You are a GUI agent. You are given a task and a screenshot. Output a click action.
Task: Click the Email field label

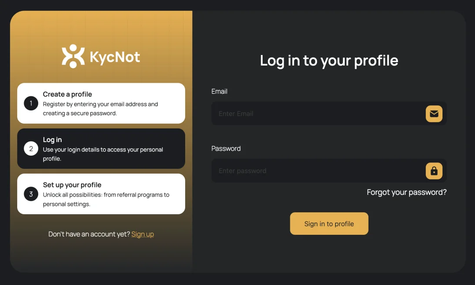click(219, 91)
